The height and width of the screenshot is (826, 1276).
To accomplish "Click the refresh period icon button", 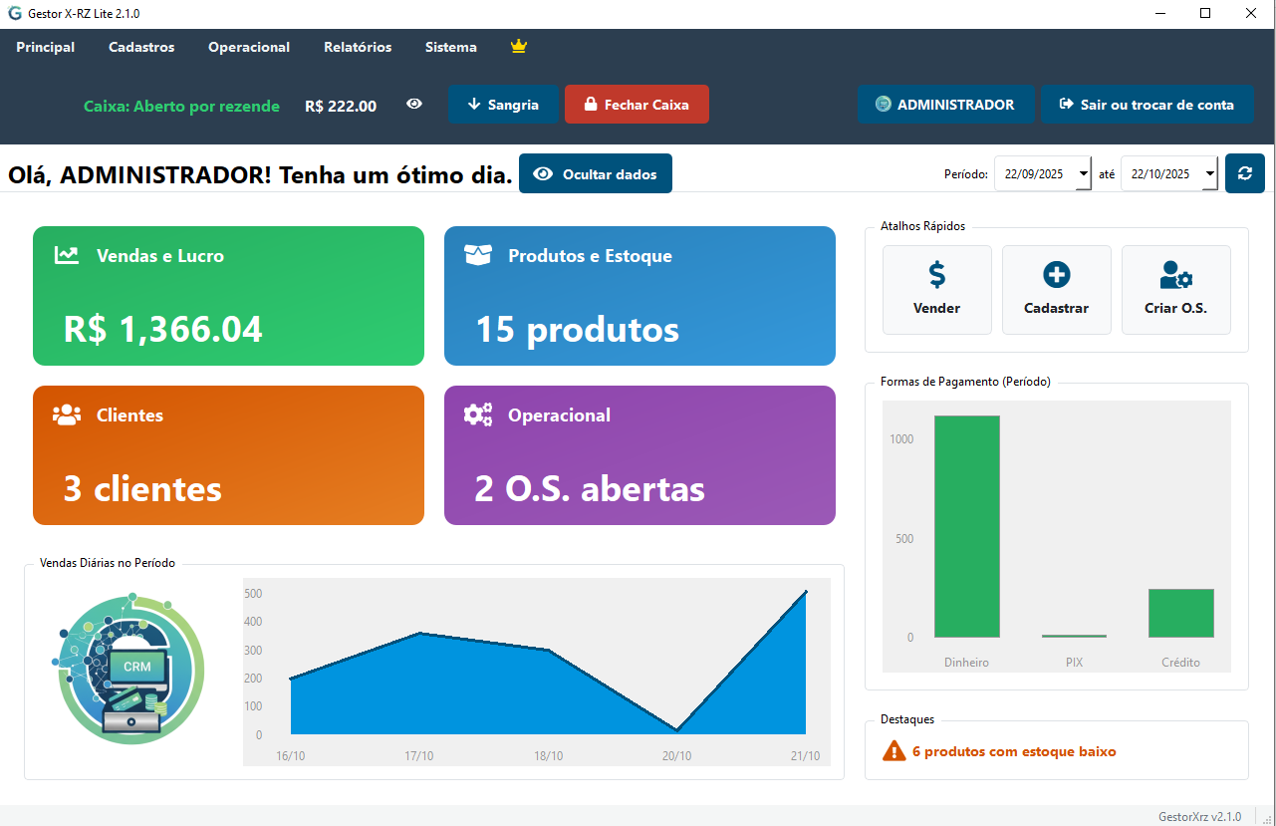I will (1244, 173).
